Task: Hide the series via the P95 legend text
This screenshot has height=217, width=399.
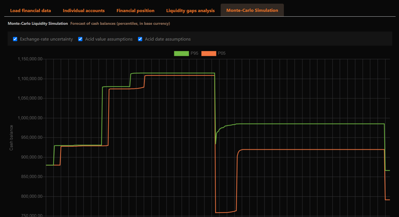Action: coord(194,54)
